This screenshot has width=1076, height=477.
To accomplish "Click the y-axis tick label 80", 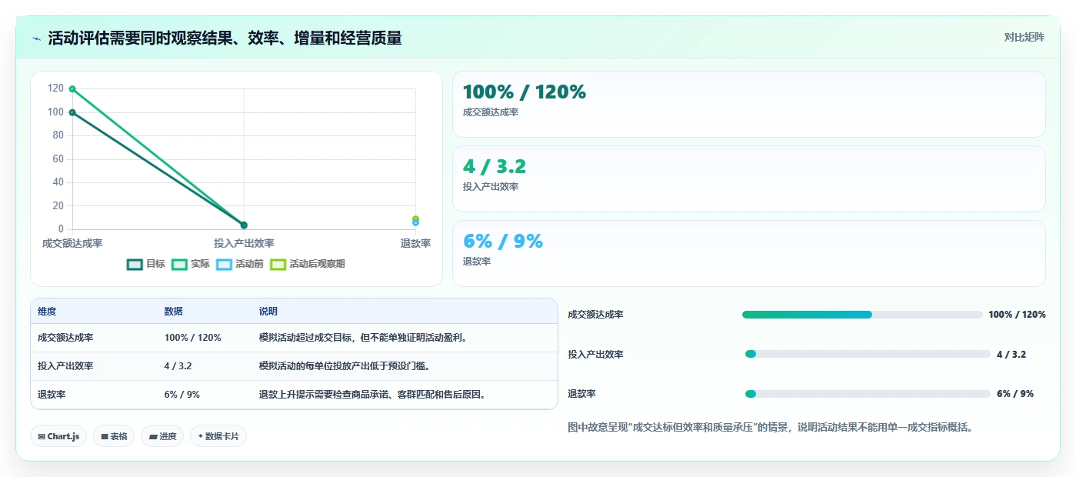I will [x=58, y=135].
